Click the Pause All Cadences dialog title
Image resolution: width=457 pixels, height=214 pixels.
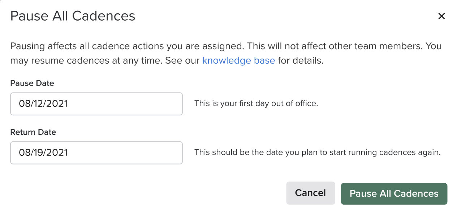(73, 16)
